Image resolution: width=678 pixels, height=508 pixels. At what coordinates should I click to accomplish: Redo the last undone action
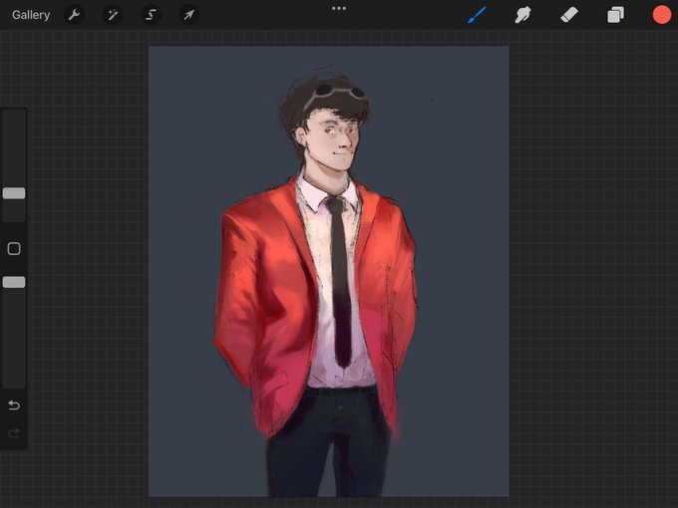coord(14,433)
